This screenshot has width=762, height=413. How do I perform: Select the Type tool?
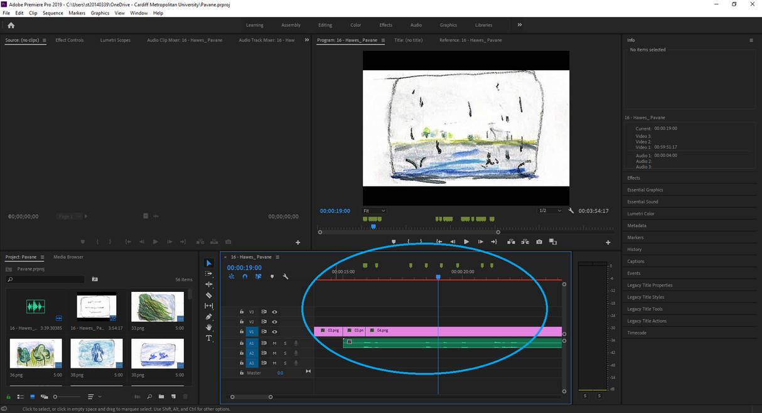click(209, 338)
